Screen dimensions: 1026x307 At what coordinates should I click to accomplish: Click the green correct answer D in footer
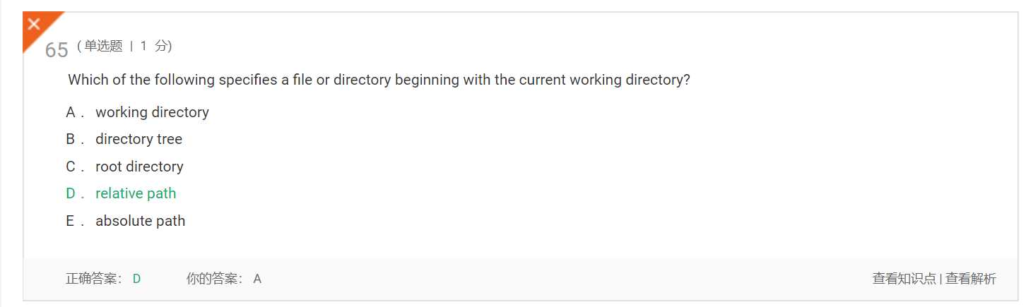[137, 279]
